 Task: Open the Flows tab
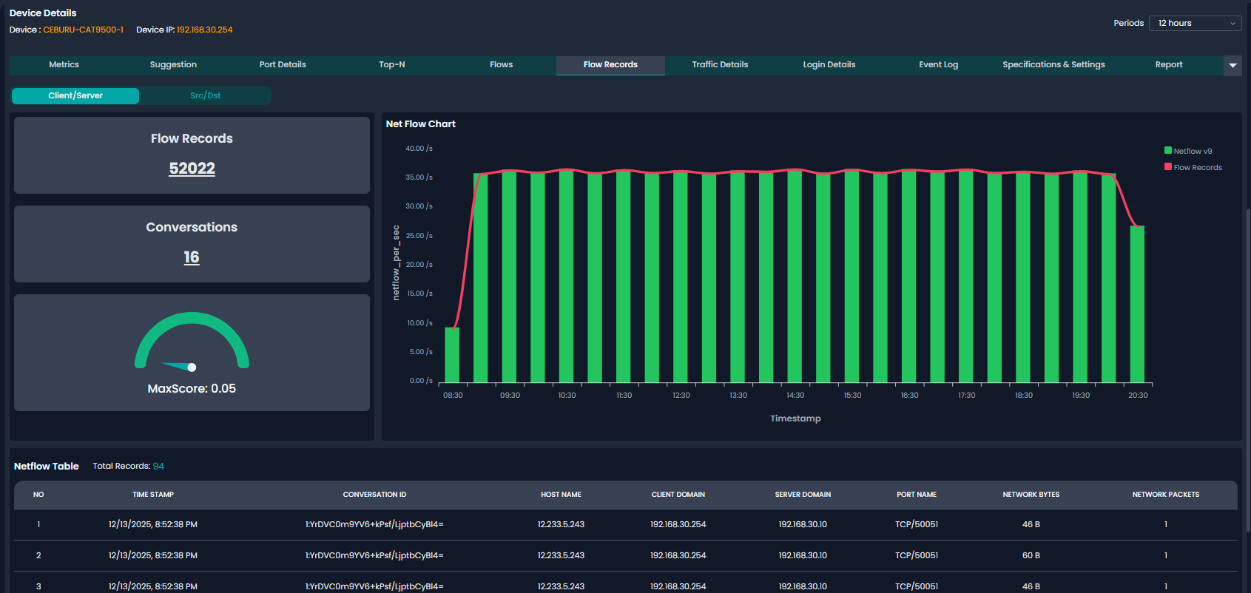click(x=501, y=65)
